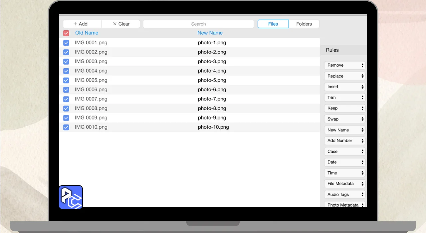426x233 pixels.
Task: Sort by the New Name column header
Action: (210, 33)
